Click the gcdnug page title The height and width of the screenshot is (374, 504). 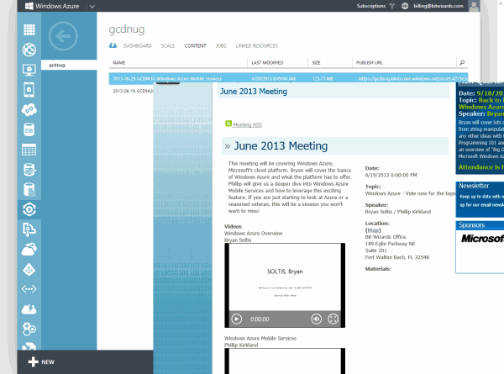click(127, 29)
